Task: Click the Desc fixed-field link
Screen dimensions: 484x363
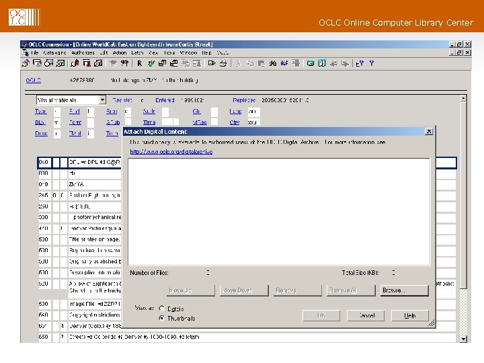Action: tap(41, 133)
